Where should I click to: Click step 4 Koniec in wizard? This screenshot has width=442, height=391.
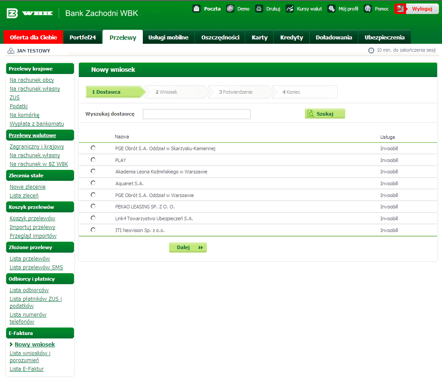point(304,92)
